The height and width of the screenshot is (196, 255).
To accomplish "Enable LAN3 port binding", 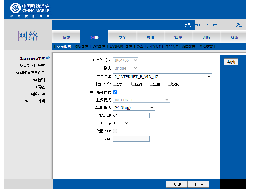I will 152,84.
